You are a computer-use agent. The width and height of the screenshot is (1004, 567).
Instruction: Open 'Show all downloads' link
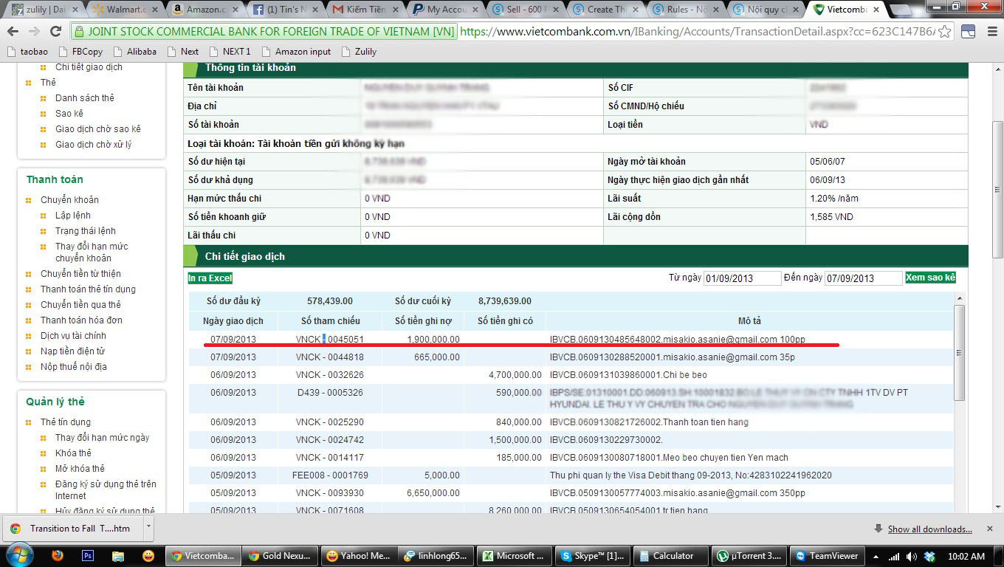(x=929, y=529)
